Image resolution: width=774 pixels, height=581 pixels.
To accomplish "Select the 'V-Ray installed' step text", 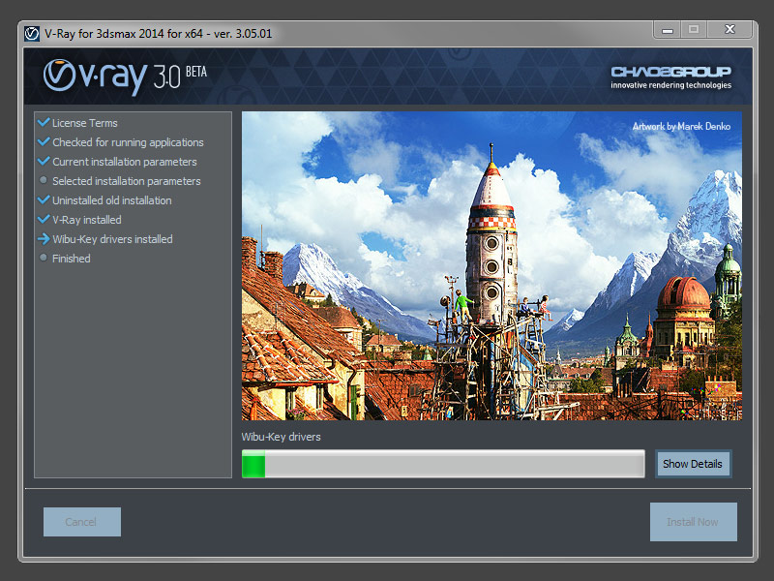I will [x=87, y=220].
